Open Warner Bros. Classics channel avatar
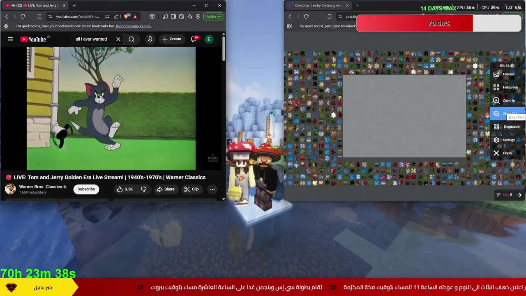526x296 pixels. 10,189
